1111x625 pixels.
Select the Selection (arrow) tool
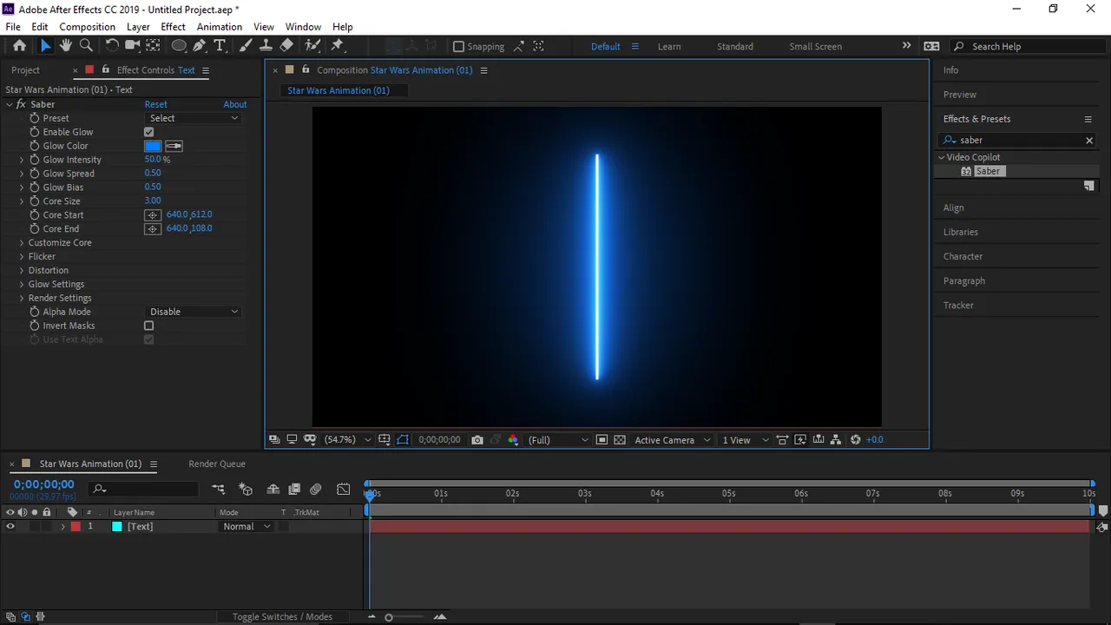(x=46, y=46)
